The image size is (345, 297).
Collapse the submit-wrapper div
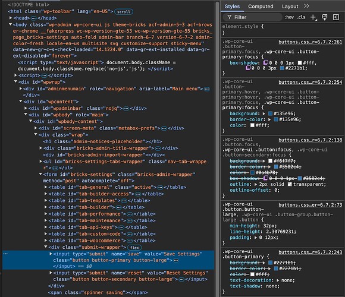(x=46, y=247)
